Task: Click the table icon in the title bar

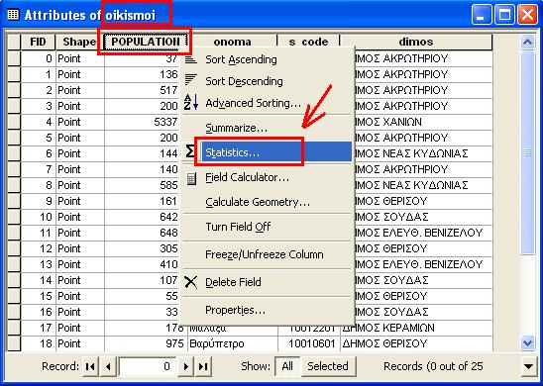Action: click(13, 15)
